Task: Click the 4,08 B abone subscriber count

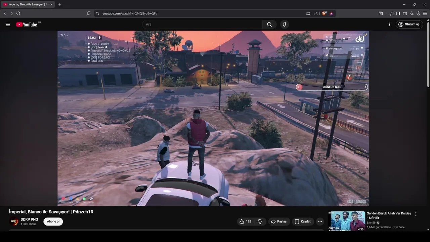Action: [x=29, y=224]
